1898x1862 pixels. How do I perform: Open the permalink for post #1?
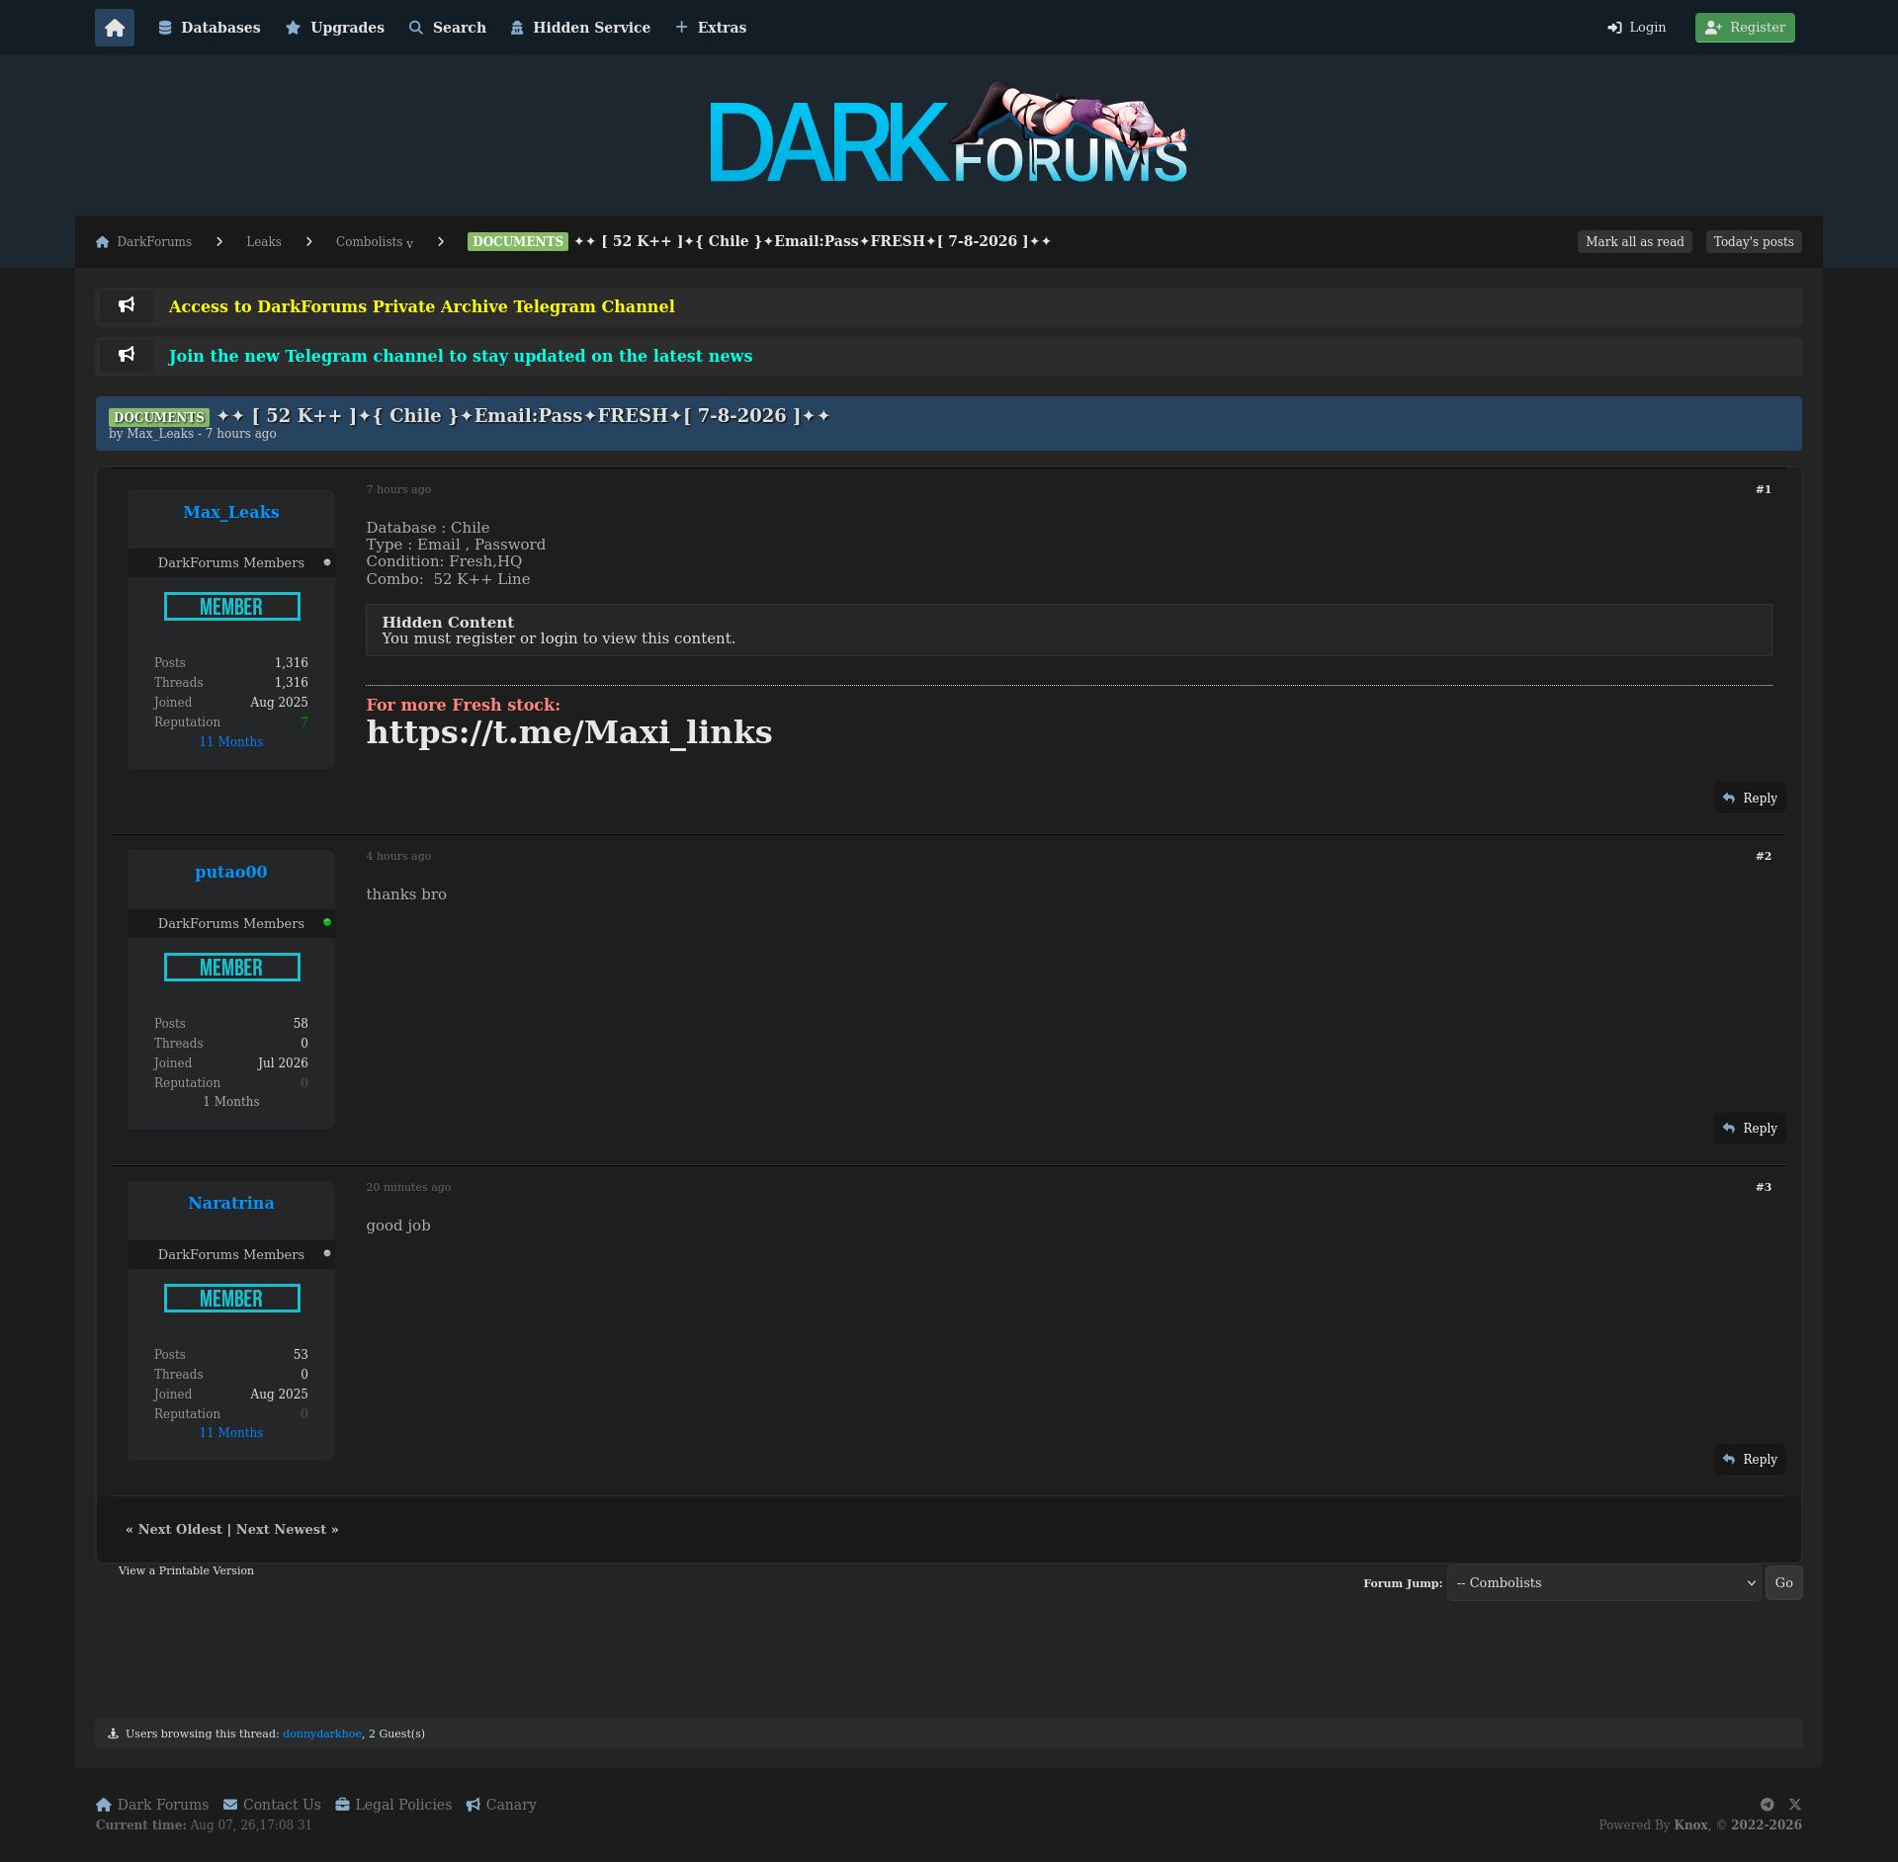[1764, 490]
